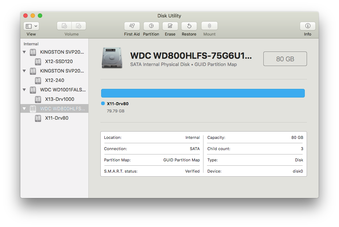This screenshot has height=227, width=339.
Task: Click the Restore toolbar button
Action: pos(189,26)
